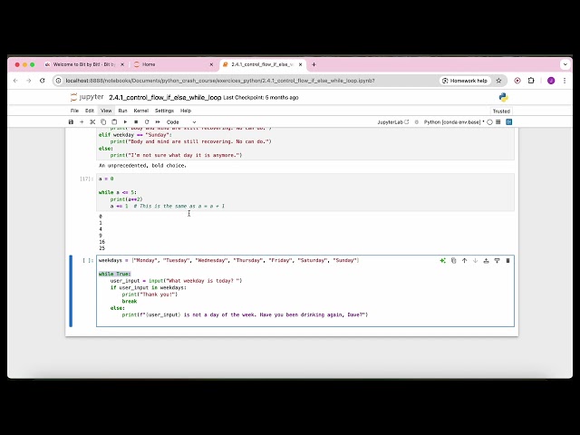Restart kernel and run all cells icon
Image resolution: width=580 pixels, height=435 pixels.
[158, 121]
